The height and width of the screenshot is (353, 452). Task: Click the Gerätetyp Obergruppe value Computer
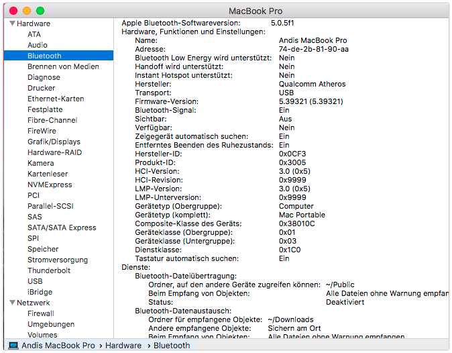click(296, 206)
